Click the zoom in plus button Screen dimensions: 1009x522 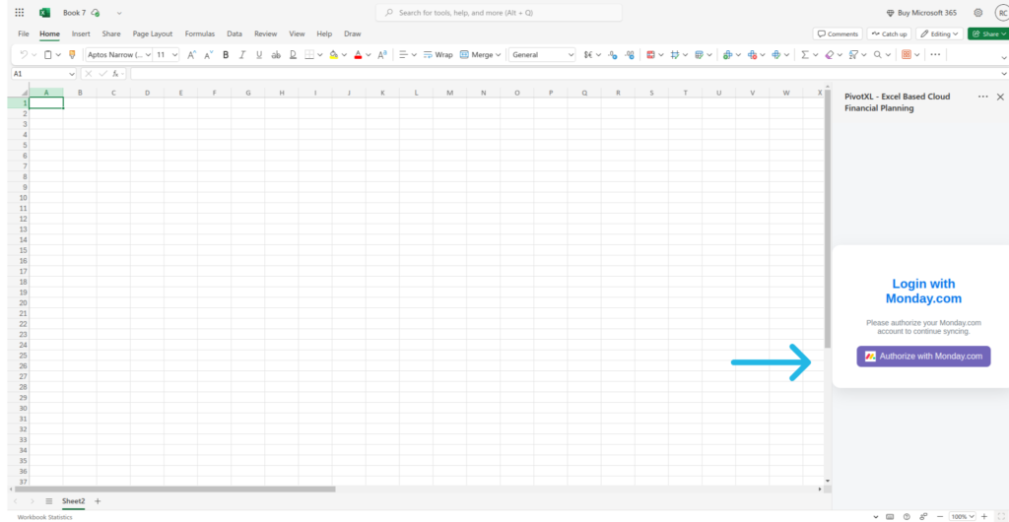pos(984,516)
